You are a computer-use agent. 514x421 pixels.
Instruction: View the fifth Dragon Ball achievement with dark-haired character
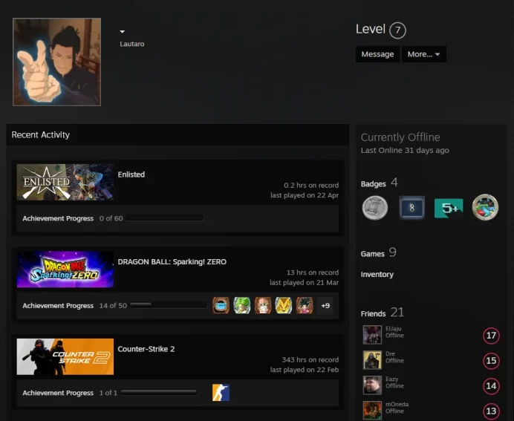[x=305, y=305]
